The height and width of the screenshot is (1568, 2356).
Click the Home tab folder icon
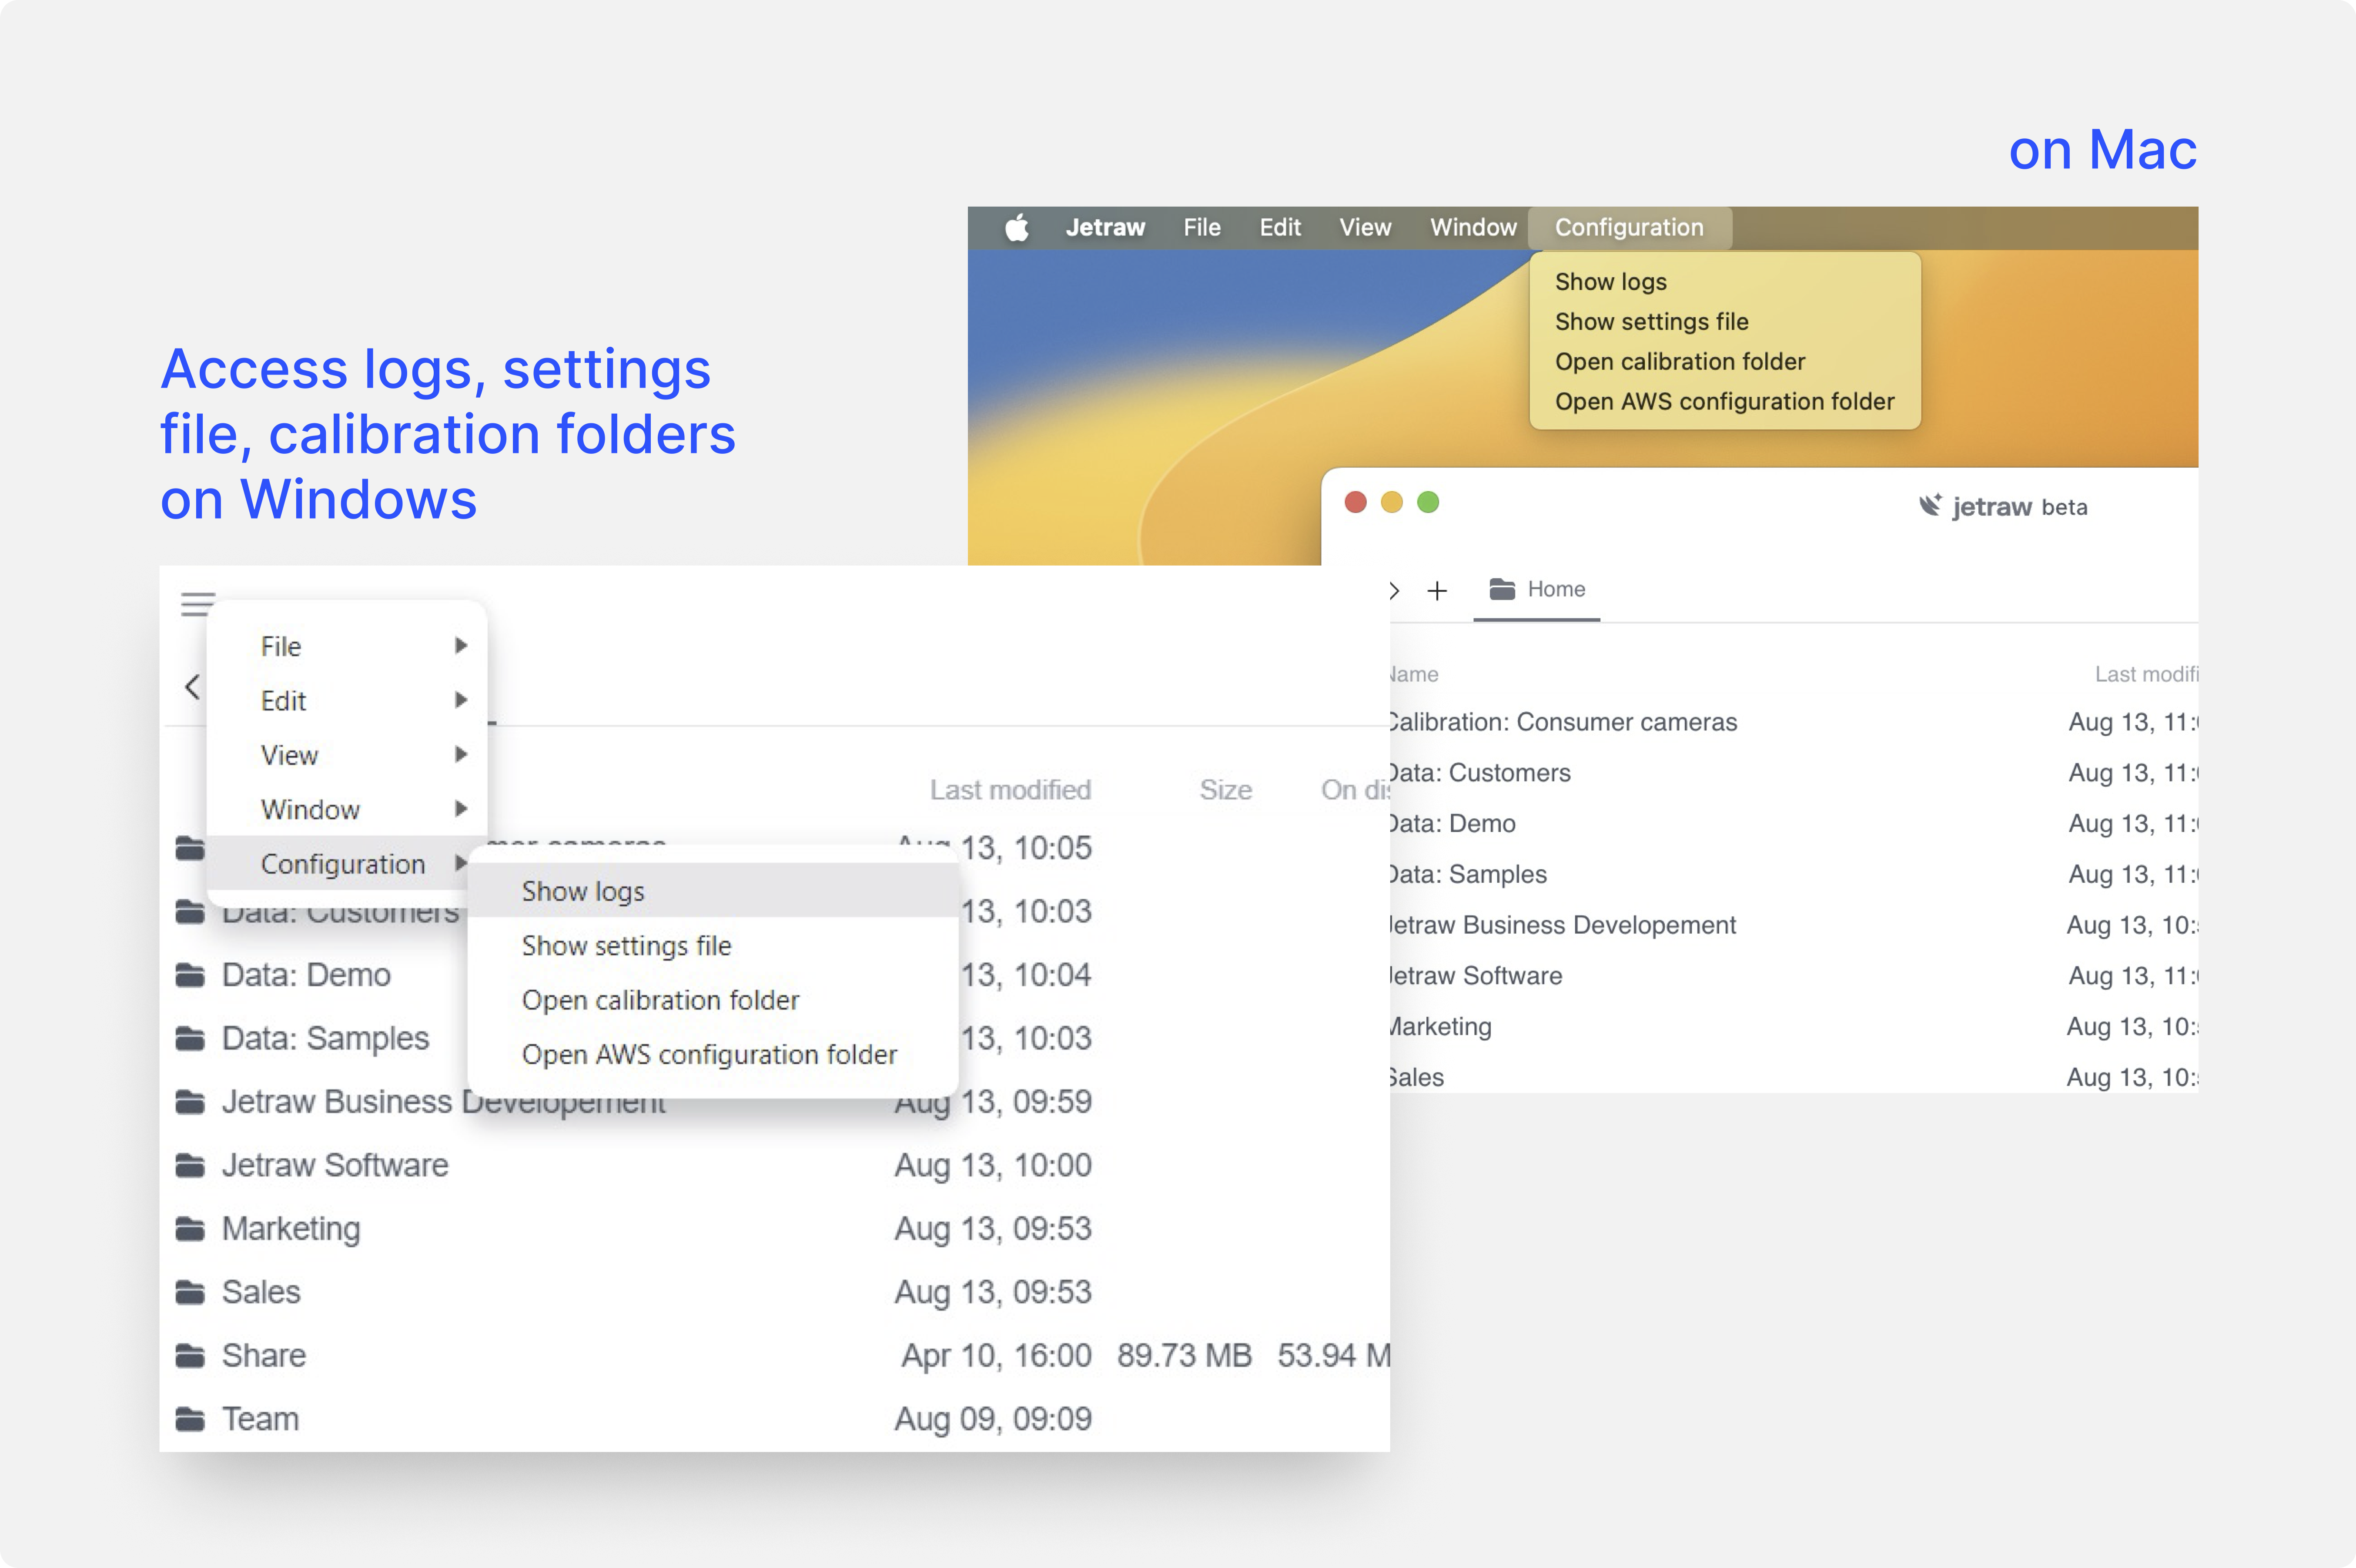[1501, 589]
